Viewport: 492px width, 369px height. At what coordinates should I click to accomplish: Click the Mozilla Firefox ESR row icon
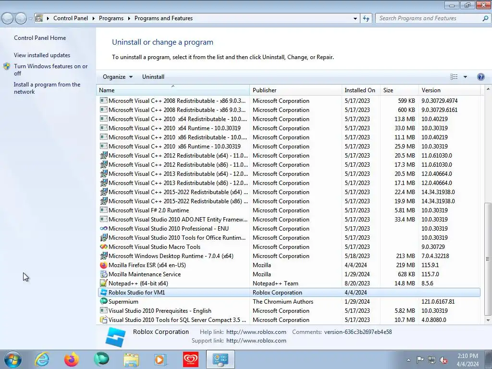[x=104, y=265]
